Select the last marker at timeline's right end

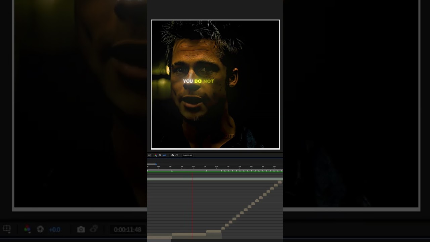click(282, 171)
